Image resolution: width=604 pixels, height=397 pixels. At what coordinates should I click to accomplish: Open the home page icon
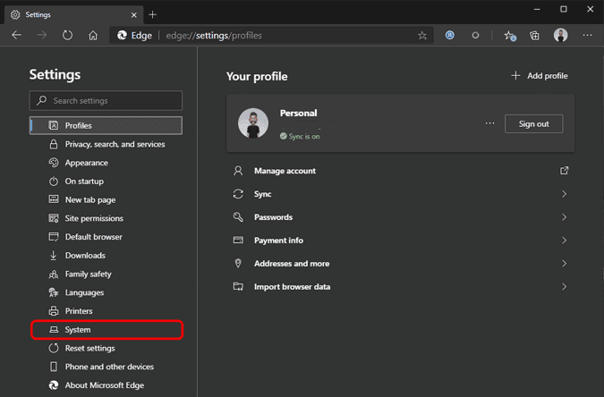click(93, 36)
